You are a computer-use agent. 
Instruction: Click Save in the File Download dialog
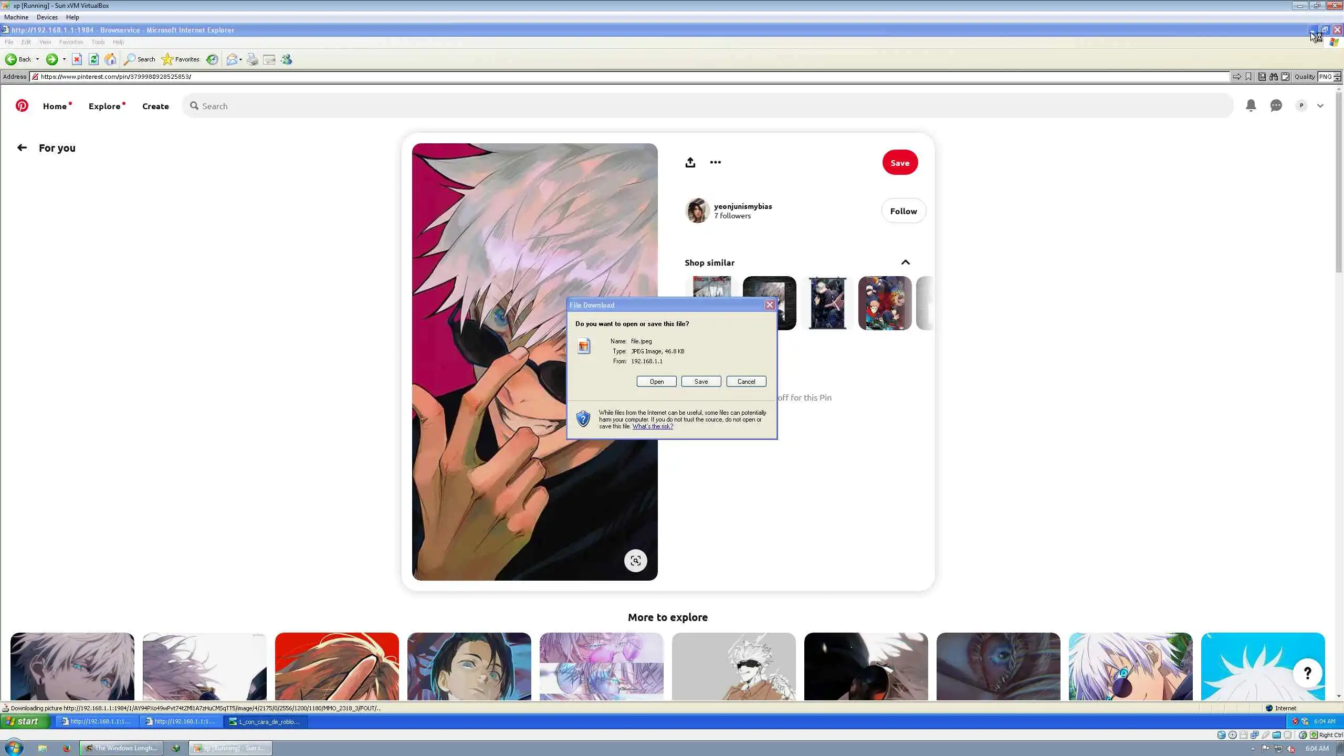(x=701, y=382)
